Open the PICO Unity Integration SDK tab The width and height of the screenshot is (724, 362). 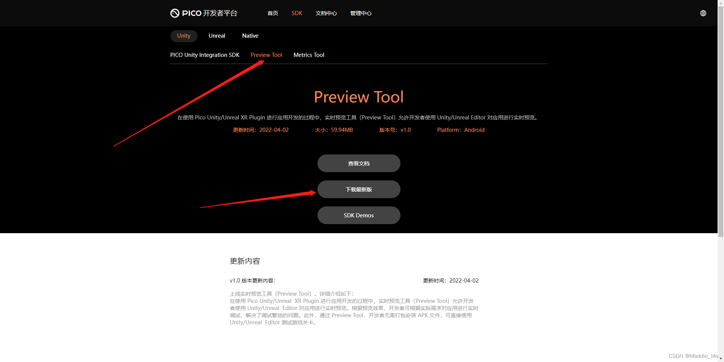click(x=205, y=55)
